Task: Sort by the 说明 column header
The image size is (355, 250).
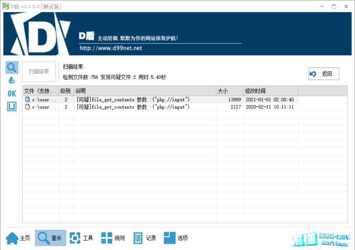Action: pyautogui.click(x=145, y=91)
